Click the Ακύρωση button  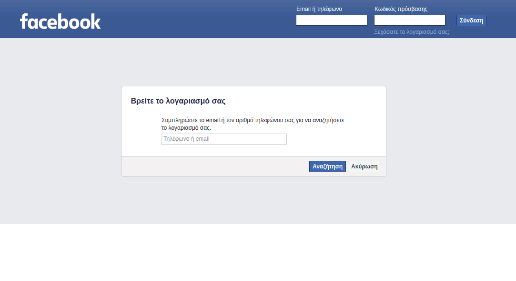tap(364, 167)
